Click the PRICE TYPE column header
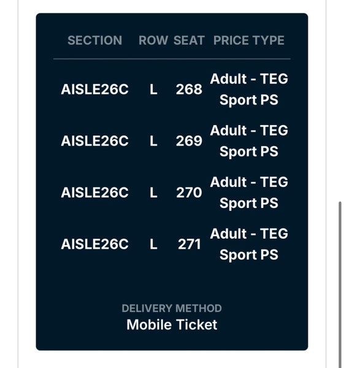 (x=249, y=40)
